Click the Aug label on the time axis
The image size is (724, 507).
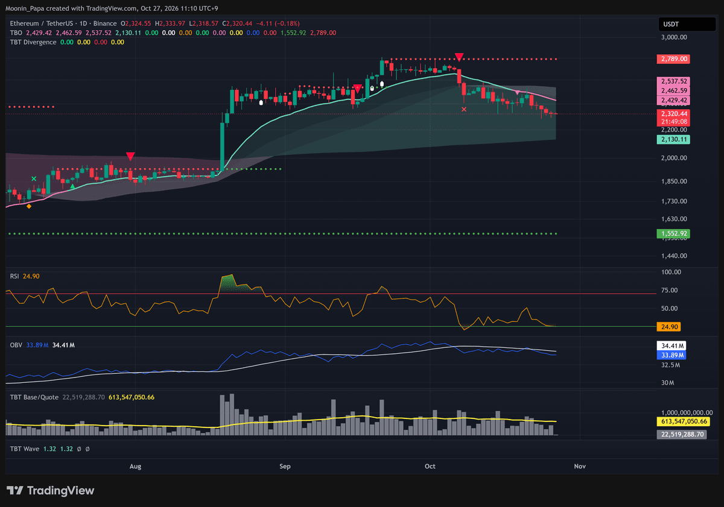(135, 466)
